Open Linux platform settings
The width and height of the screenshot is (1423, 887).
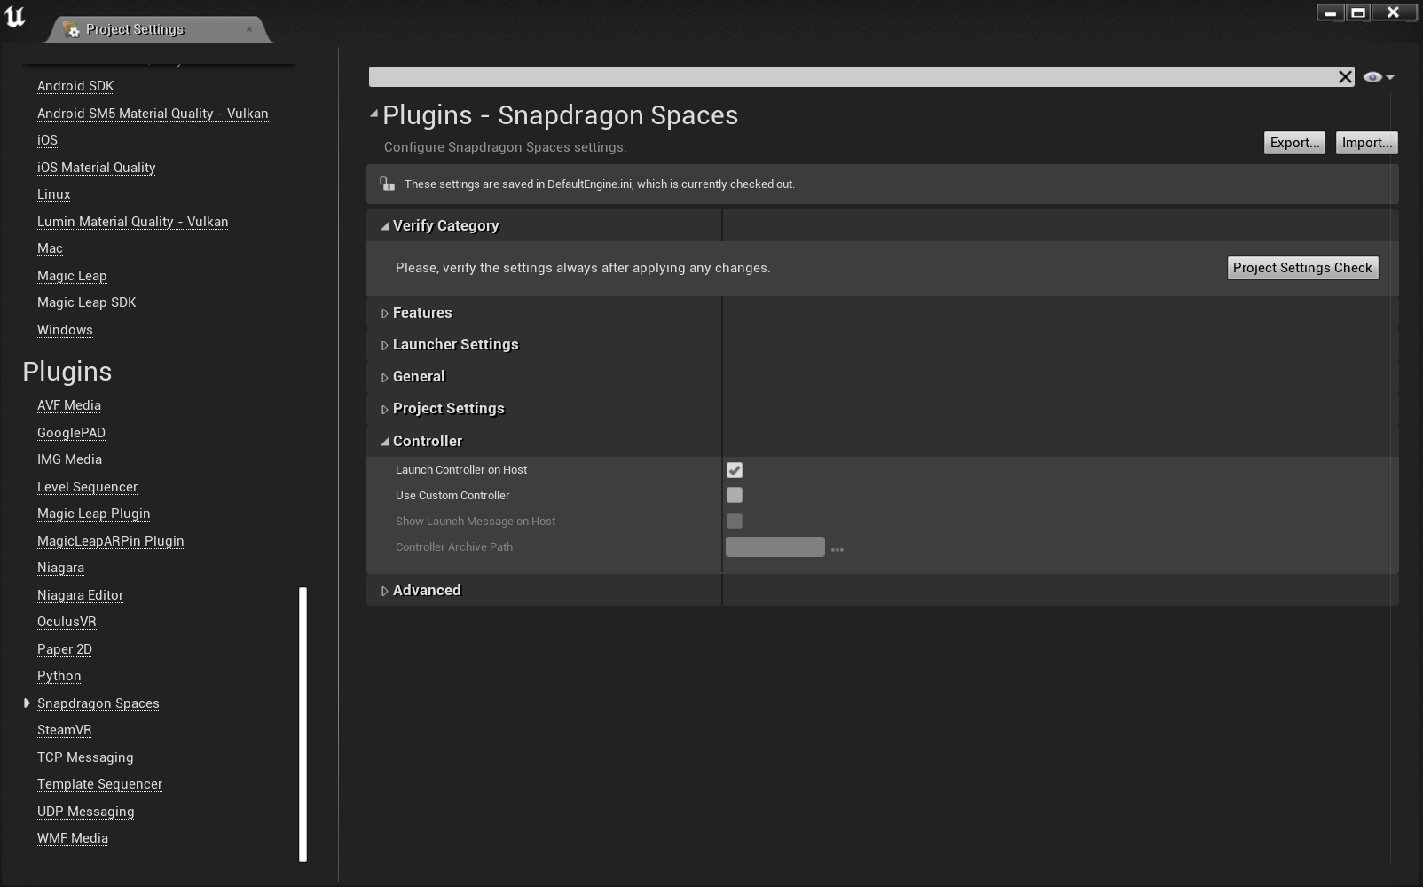(x=53, y=194)
